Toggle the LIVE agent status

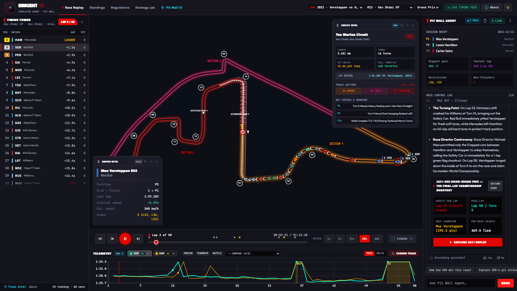497,21
